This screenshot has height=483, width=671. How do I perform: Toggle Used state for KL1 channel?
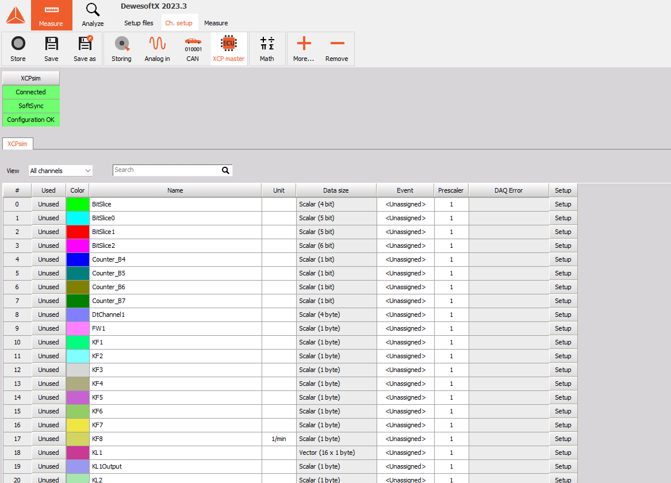click(48, 453)
